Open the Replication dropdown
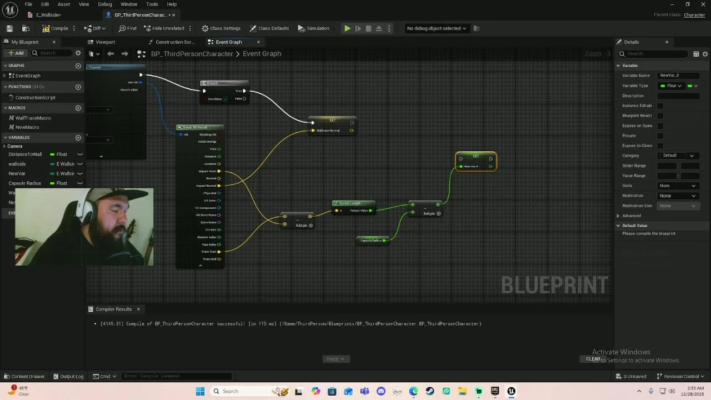711x400 pixels. tap(677, 196)
